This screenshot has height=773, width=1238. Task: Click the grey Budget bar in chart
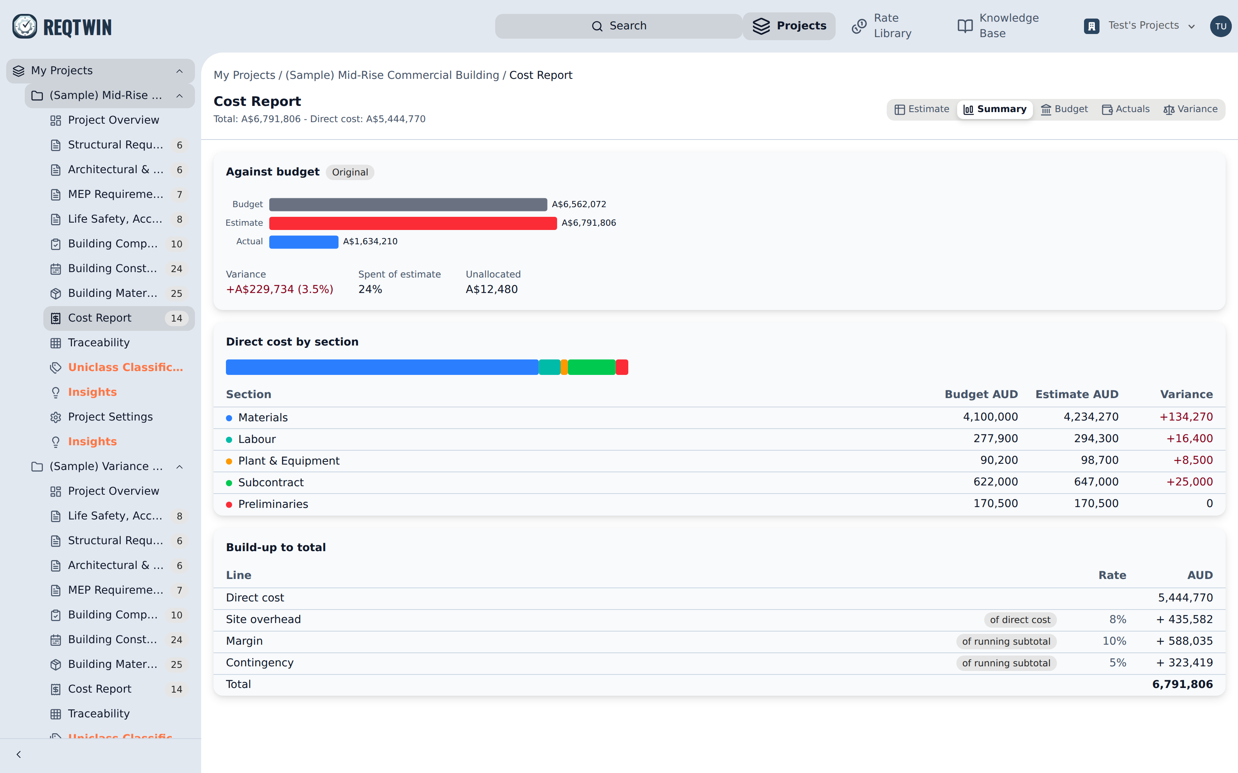(408, 204)
